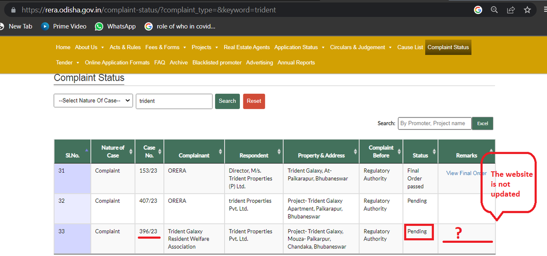Bookmark this page with star icon
This screenshot has height=256, width=547.
pos(527,10)
